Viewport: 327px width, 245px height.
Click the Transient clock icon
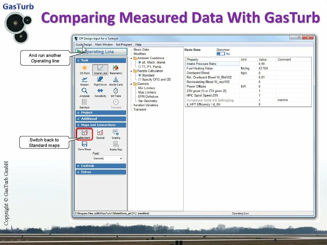[116, 104]
